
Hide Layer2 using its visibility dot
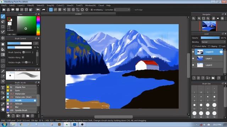click(193, 65)
